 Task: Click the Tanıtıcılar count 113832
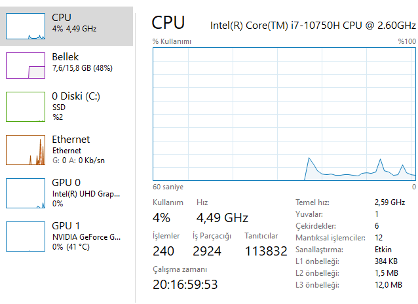266,251
